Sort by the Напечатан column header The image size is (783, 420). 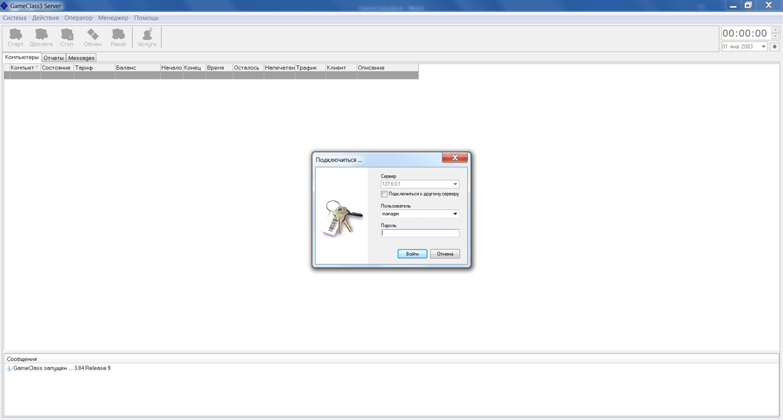coord(280,68)
